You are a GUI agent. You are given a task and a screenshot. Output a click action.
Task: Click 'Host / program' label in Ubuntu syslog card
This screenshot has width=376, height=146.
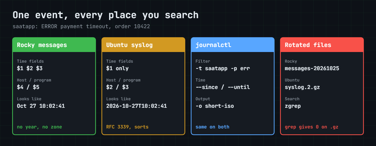[123, 80]
